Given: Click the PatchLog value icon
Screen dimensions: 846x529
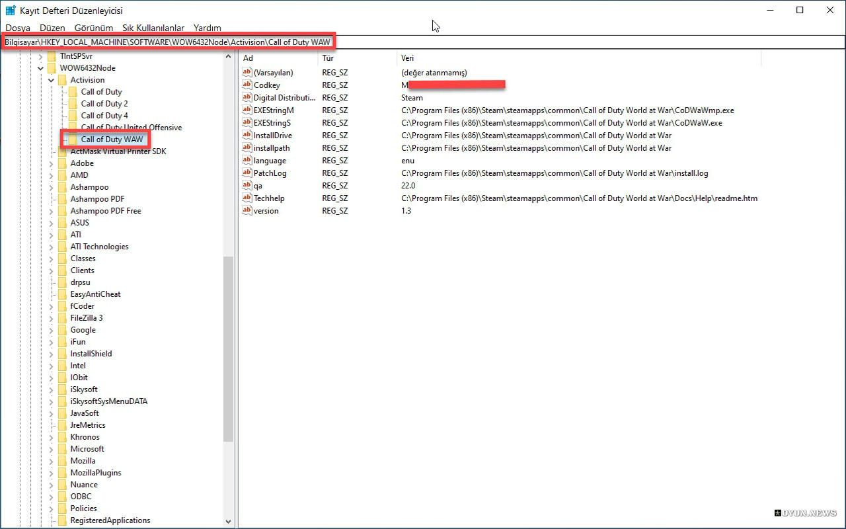Looking at the screenshot, I should (247, 173).
